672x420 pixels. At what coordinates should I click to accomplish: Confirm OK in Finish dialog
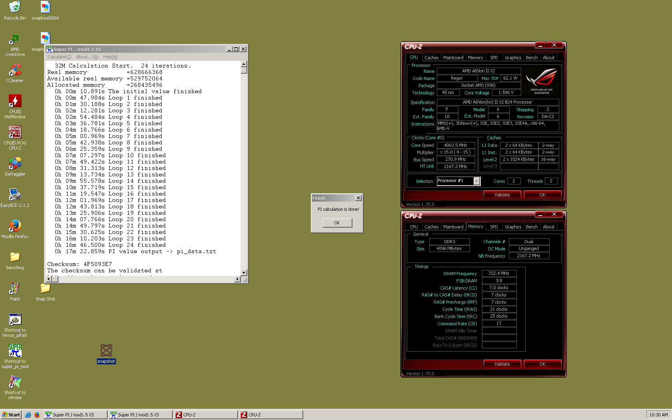click(x=337, y=223)
